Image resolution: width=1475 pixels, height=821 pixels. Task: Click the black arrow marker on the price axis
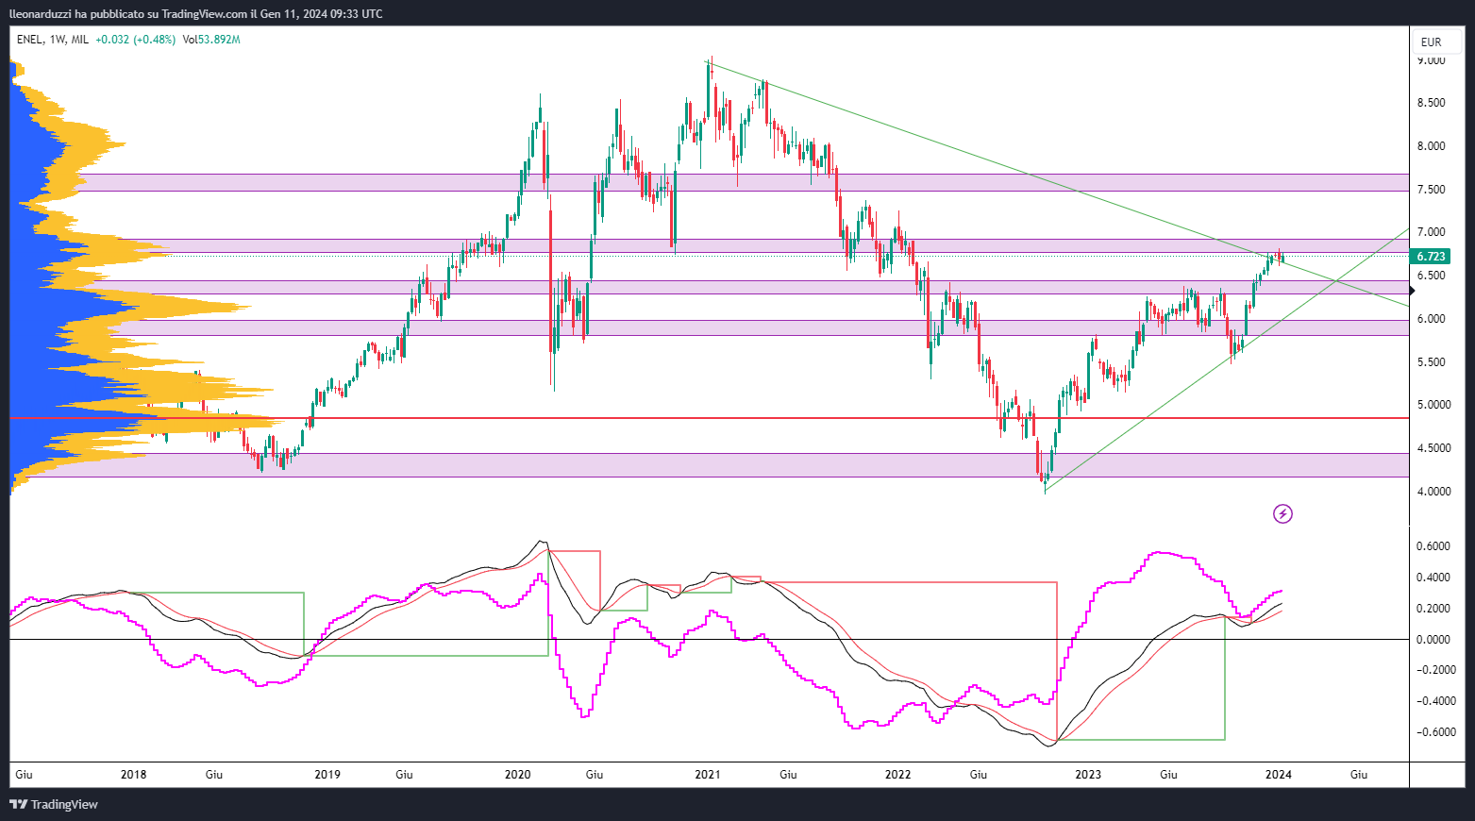[1412, 291]
